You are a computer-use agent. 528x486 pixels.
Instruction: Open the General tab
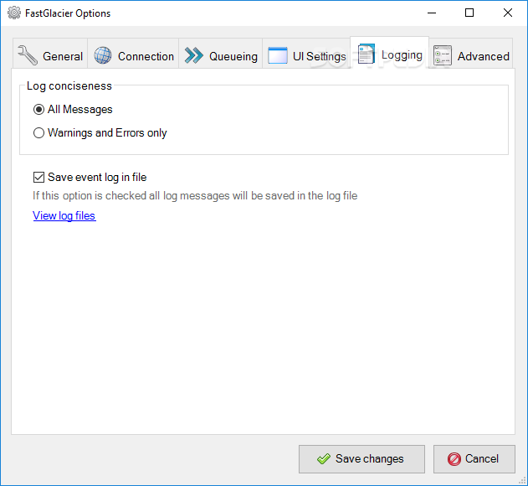click(50, 54)
